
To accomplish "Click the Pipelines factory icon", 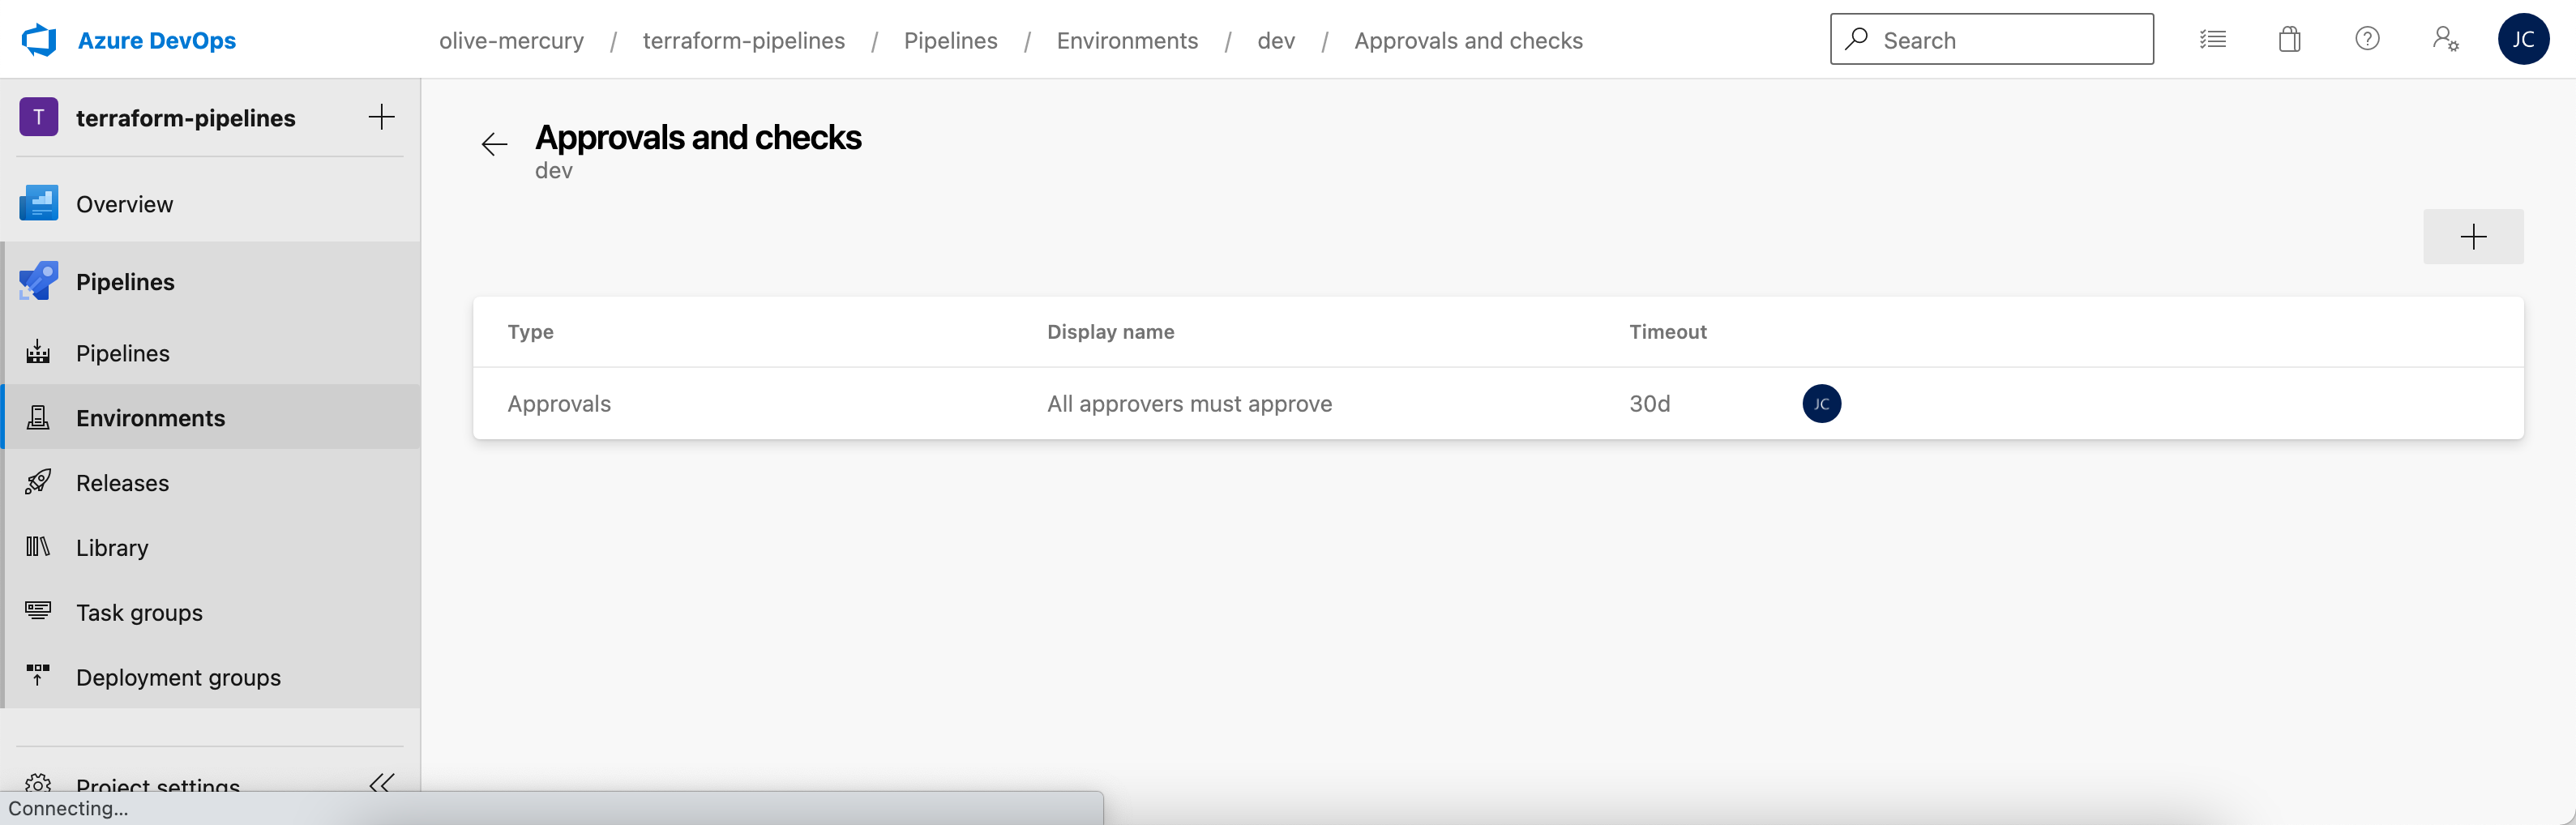I will pyautogui.click(x=38, y=352).
